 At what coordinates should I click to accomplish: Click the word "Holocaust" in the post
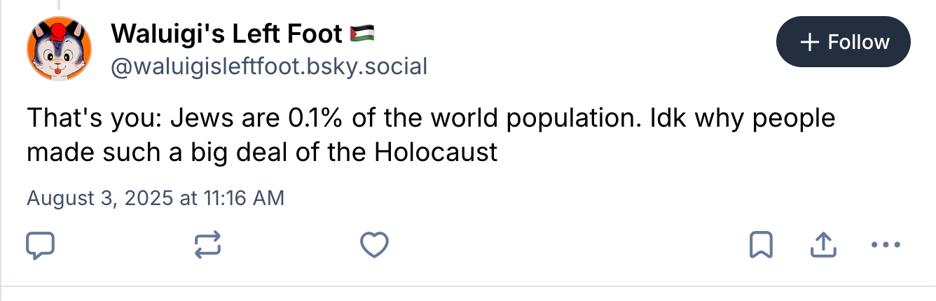click(x=436, y=151)
